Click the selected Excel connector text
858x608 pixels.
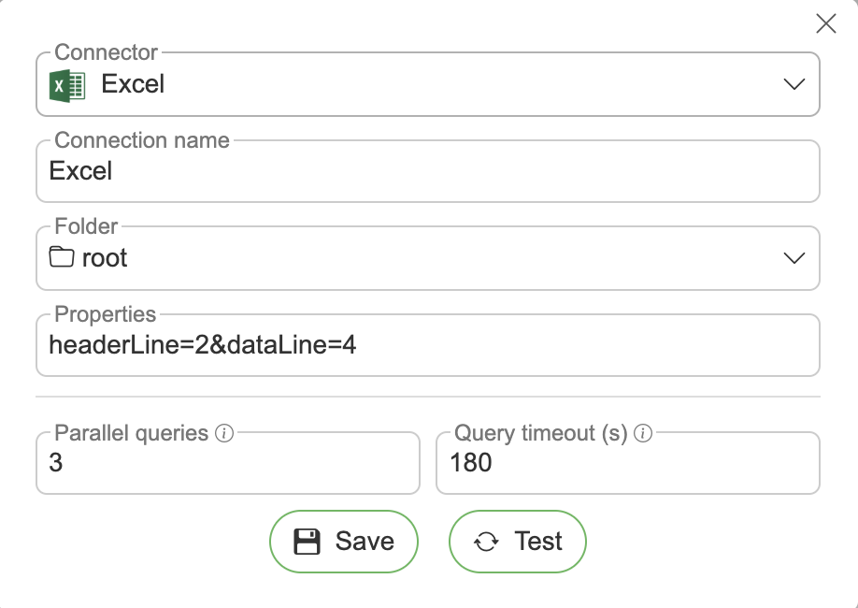tap(133, 84)
